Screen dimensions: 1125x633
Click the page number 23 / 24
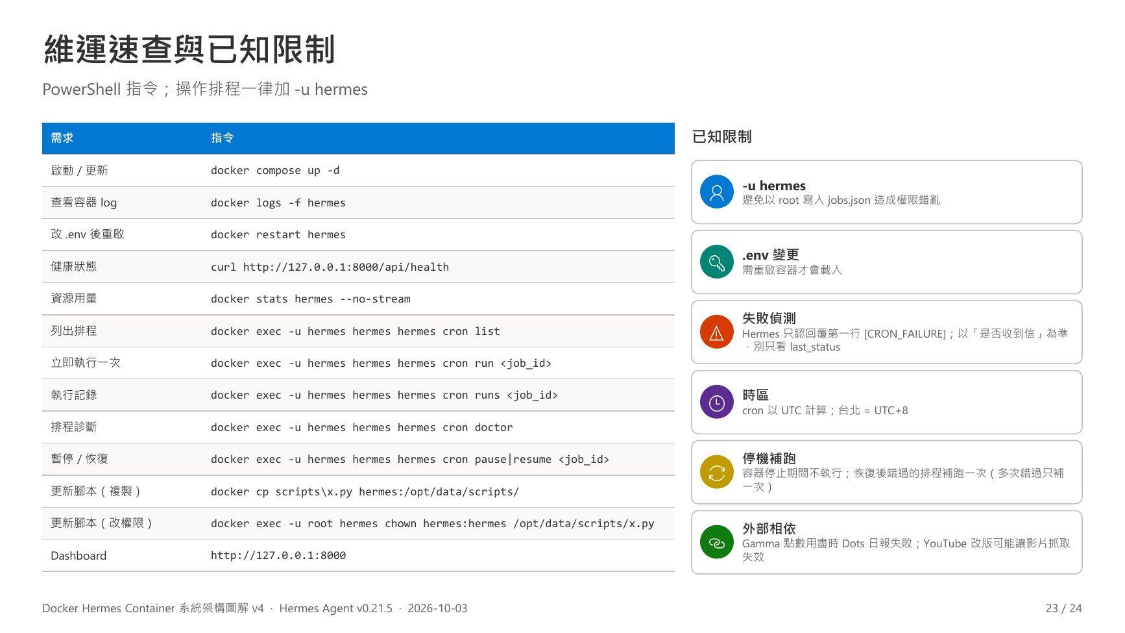click(x=1064, y=608)
